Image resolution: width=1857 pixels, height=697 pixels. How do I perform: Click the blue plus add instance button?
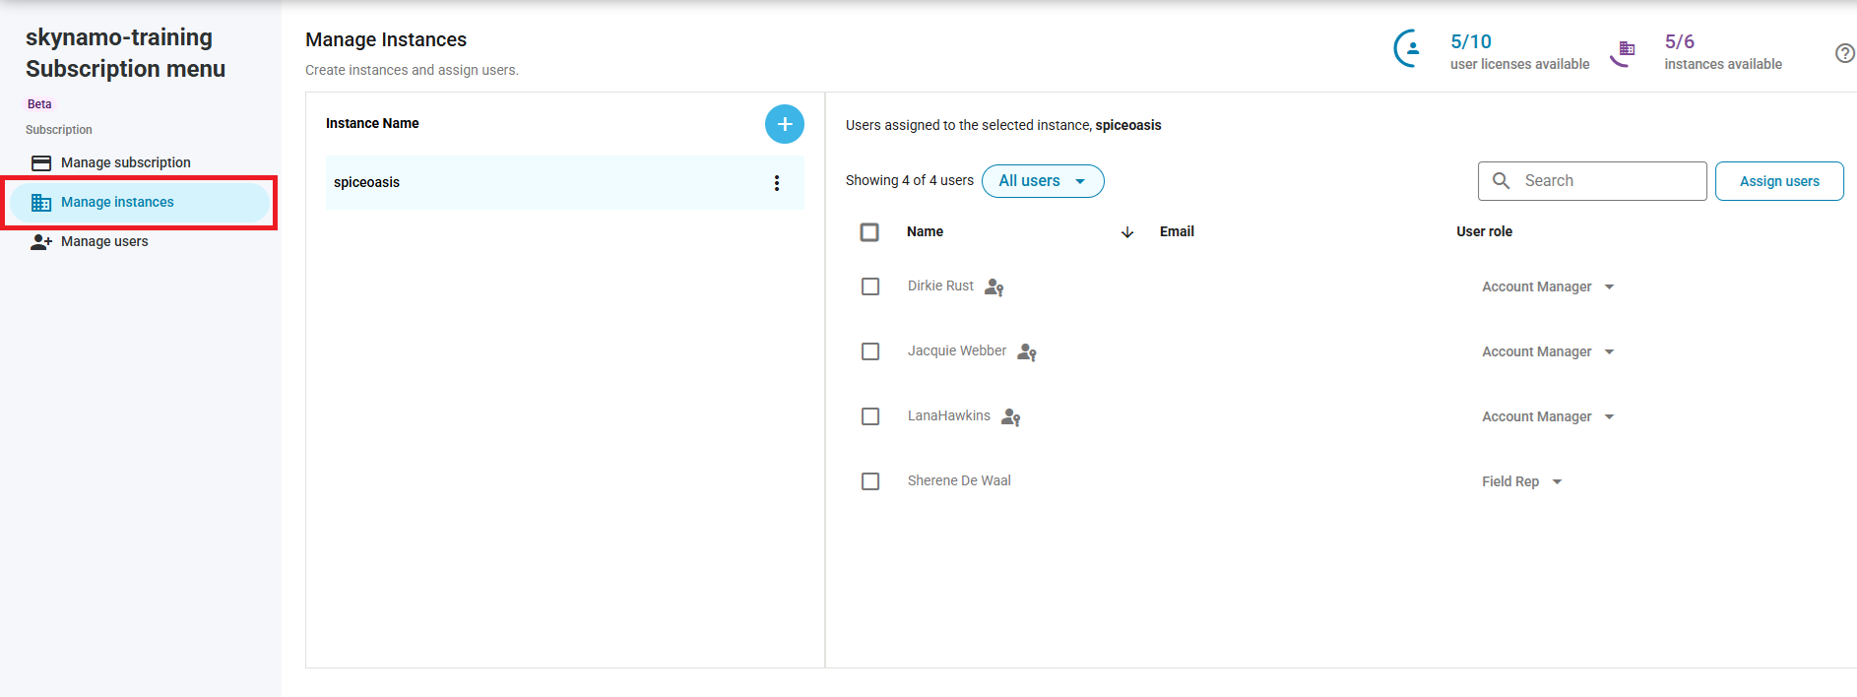pyautogui.click(x=784, y=124)
